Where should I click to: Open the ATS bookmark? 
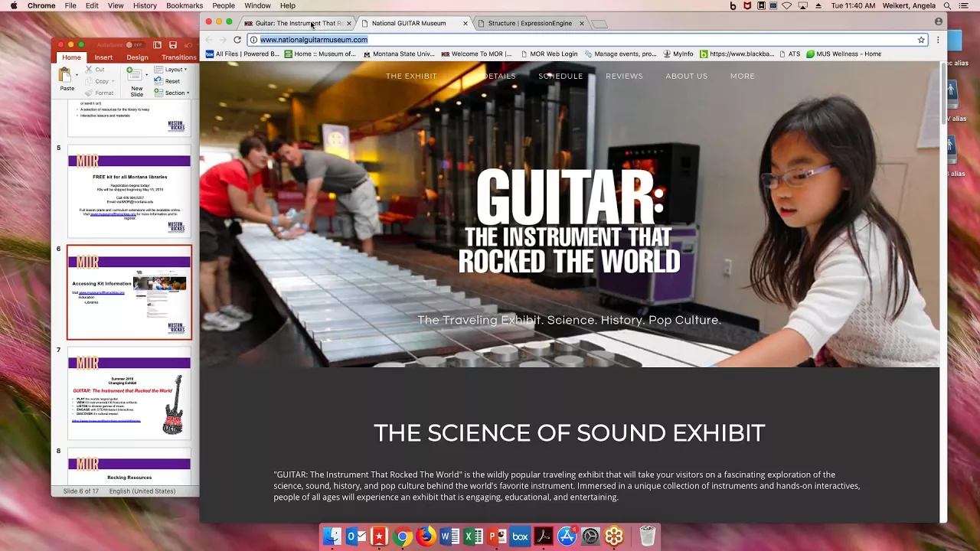(x=789, y=54)
